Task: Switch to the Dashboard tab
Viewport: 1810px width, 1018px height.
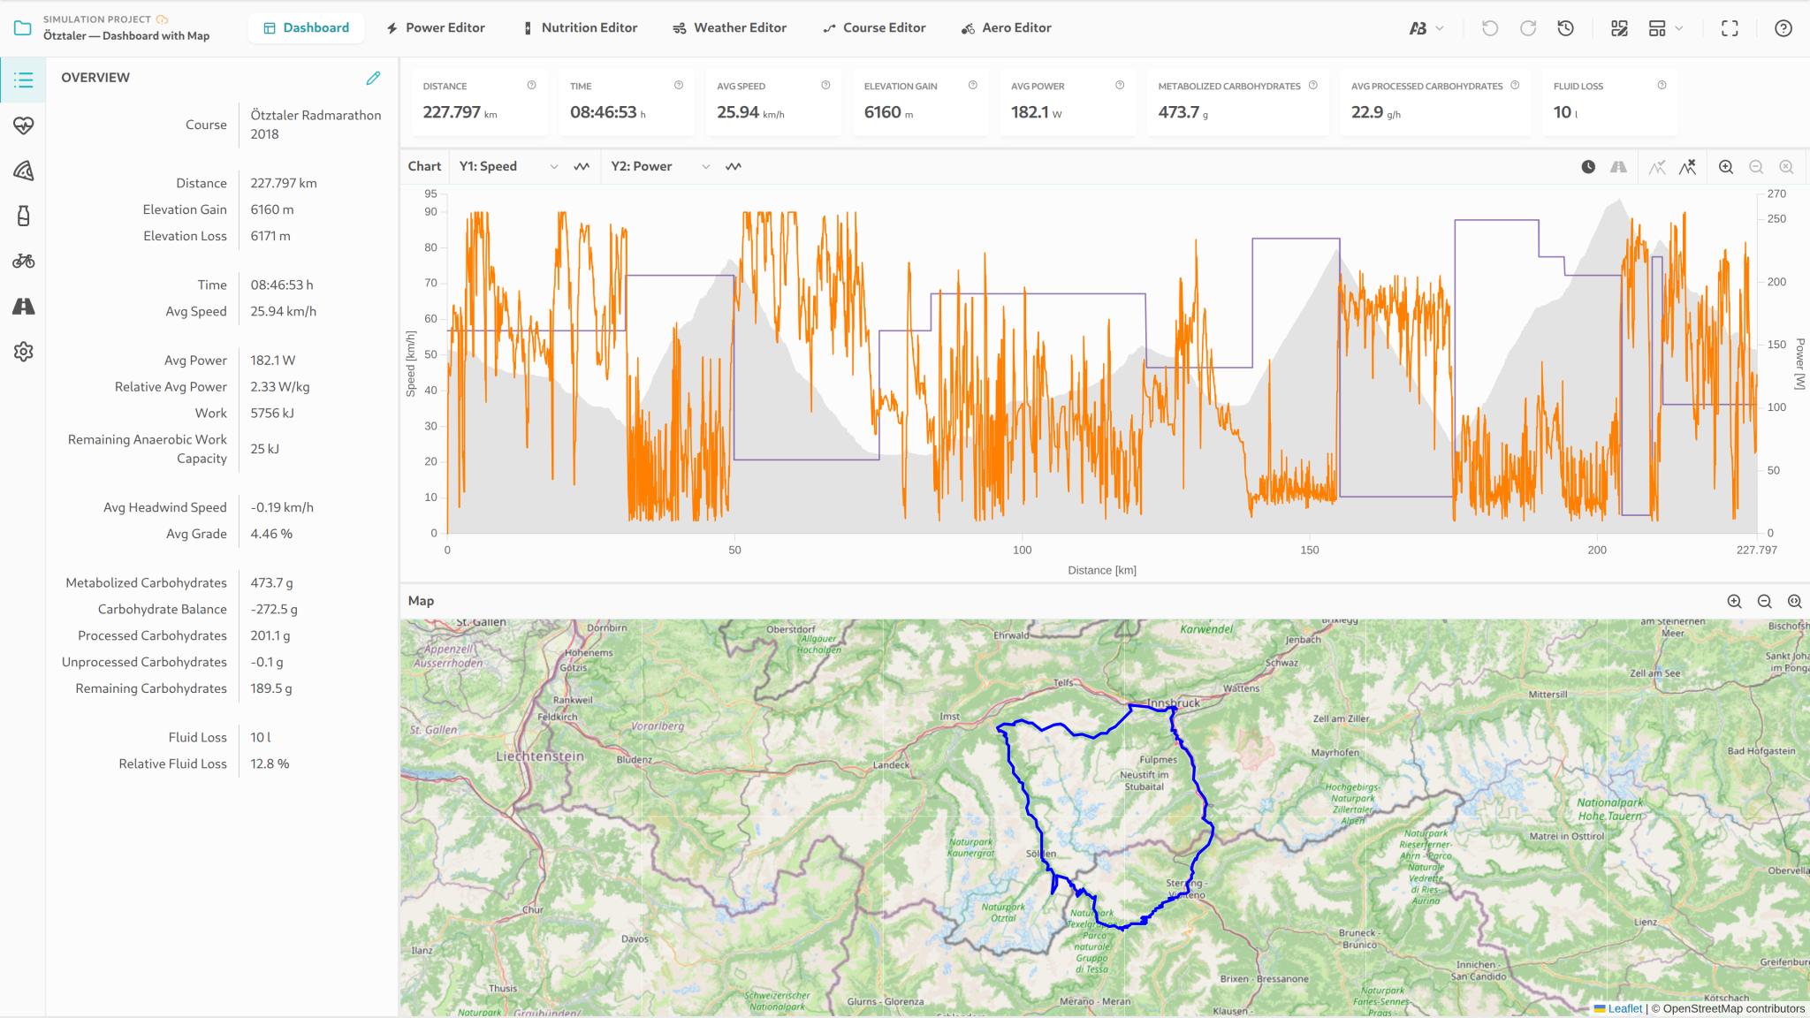Action: (306, 28)
